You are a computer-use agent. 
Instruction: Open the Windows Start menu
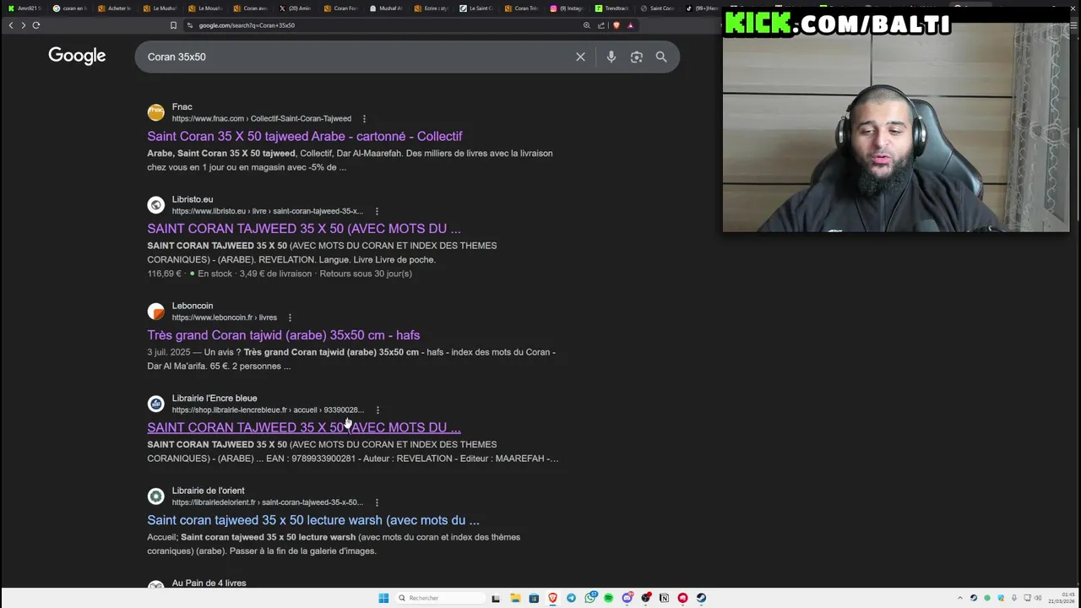click(383, 598)
